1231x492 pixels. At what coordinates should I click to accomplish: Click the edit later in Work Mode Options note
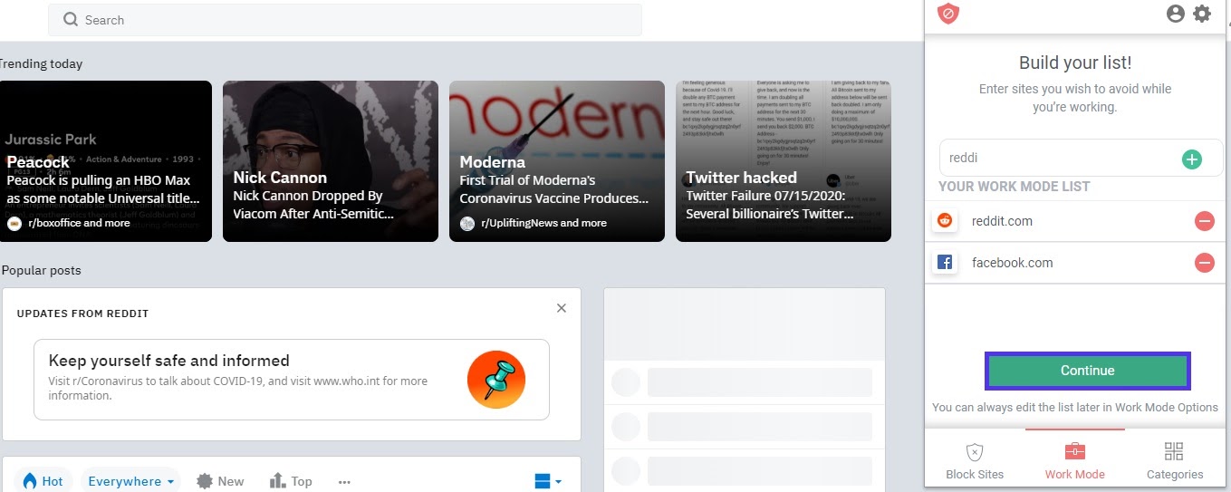[x=1075, y=408]
